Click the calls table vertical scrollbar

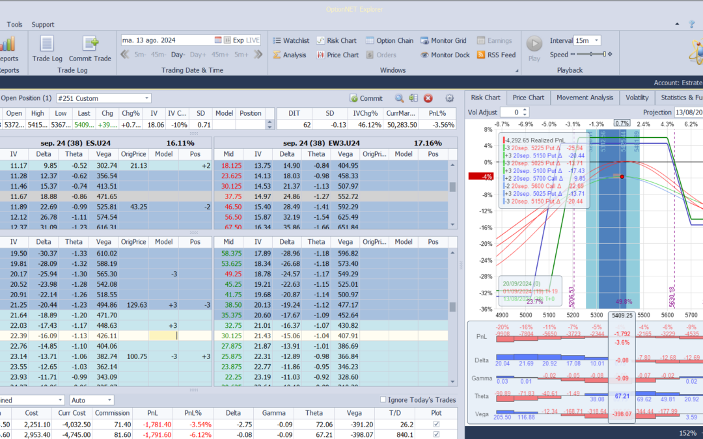[x=452, y=194]
